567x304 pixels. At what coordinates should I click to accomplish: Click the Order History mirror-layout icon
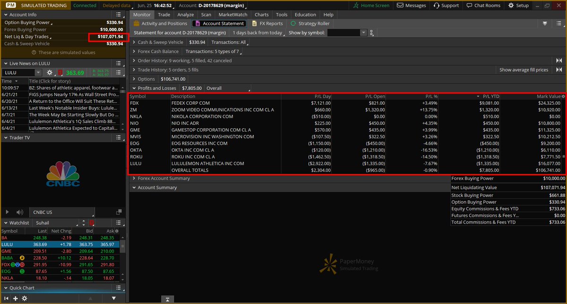[x=559, y=60]
